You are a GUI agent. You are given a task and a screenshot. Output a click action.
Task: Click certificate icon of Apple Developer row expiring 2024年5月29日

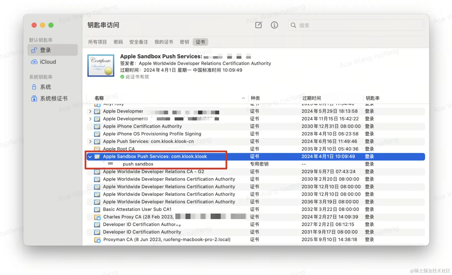(x=97, y=111)
